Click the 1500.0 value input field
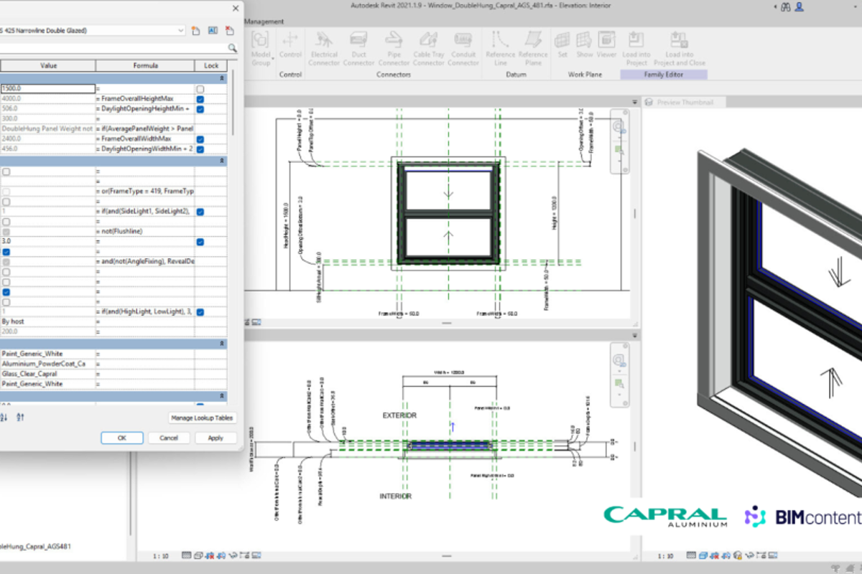The width and height of the screenshot is (862, 574). tap(48, 89)
